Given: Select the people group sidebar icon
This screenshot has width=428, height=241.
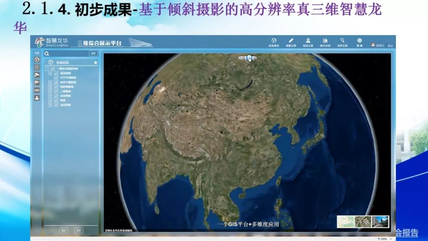Looking at the screenshot, I should 37,90.
